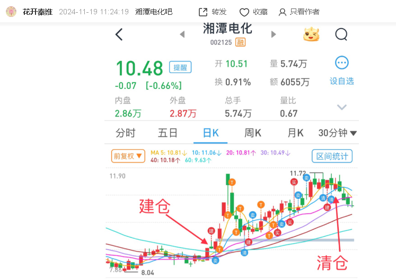
Task: Click the 量比 value 0.67
Action: (289, 113)
